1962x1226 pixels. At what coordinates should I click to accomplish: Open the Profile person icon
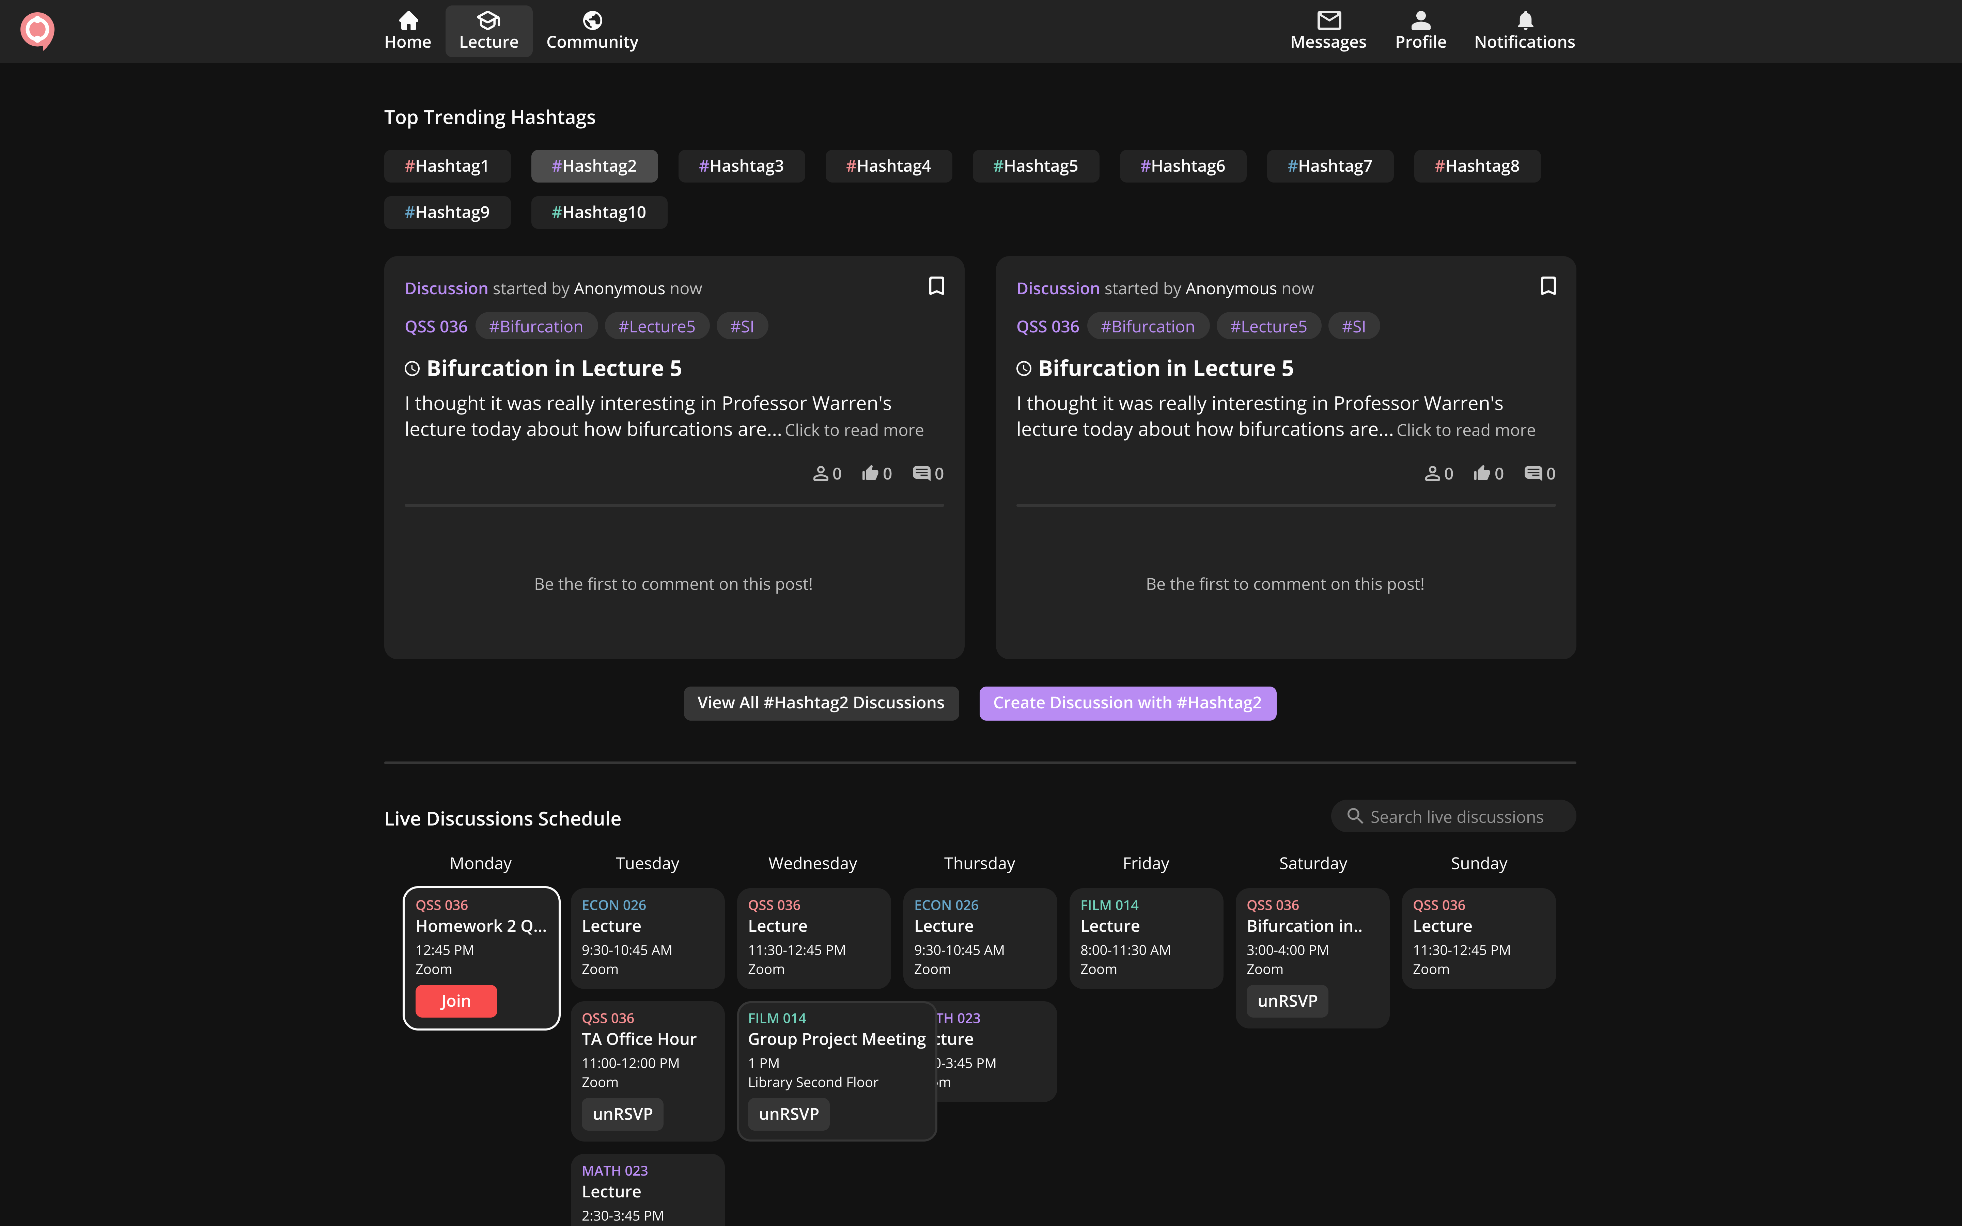coord(1420,20)
